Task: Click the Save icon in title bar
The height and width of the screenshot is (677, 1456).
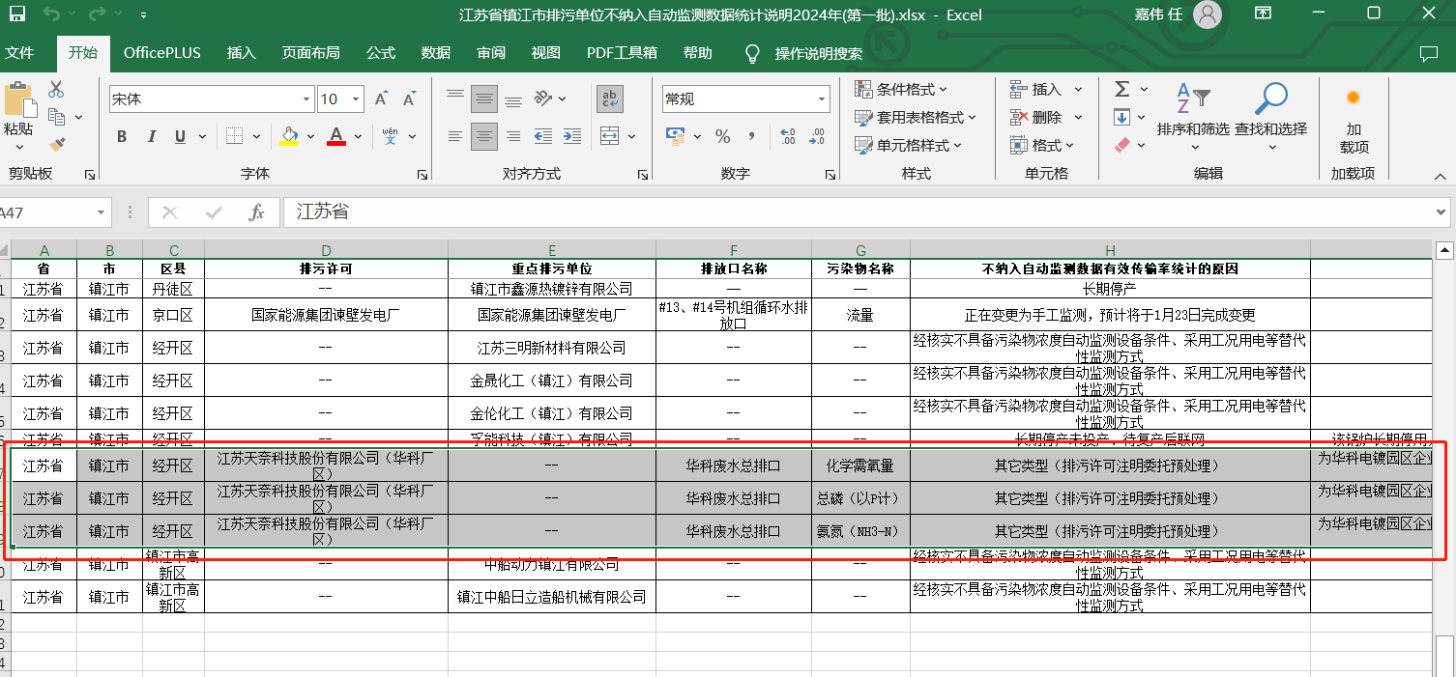Action: (17, 14)
